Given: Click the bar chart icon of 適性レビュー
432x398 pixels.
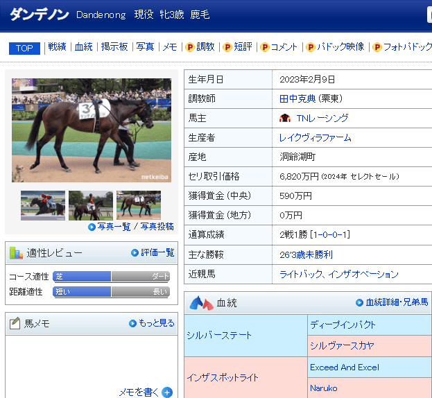Looking at the screenshot, I should (16, 253).
